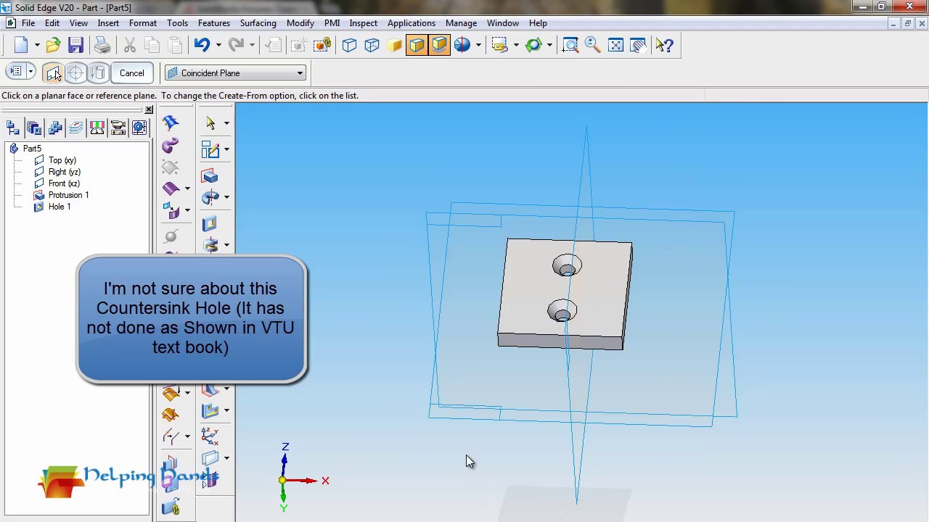The width and height of the screenshot is (929, 522).
Task: Open the Engineering Reference tab
Action: (x=139, y=128)
